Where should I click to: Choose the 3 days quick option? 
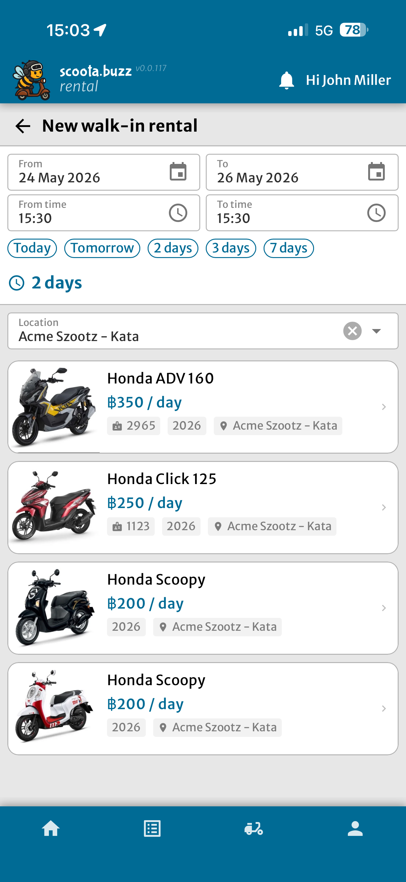coord(231,248)
